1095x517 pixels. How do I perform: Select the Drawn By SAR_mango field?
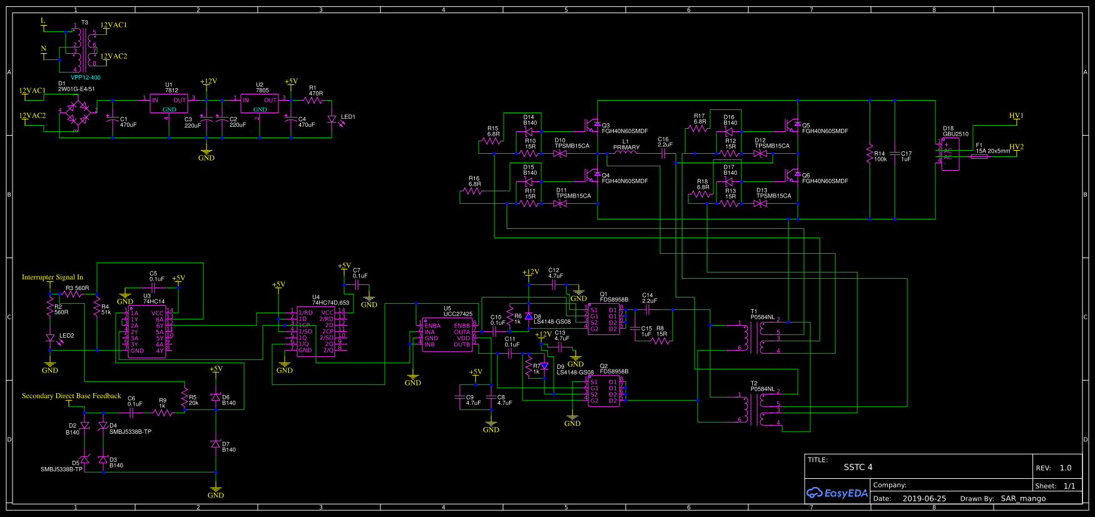pyautogui.click(x=1023, y=499)
